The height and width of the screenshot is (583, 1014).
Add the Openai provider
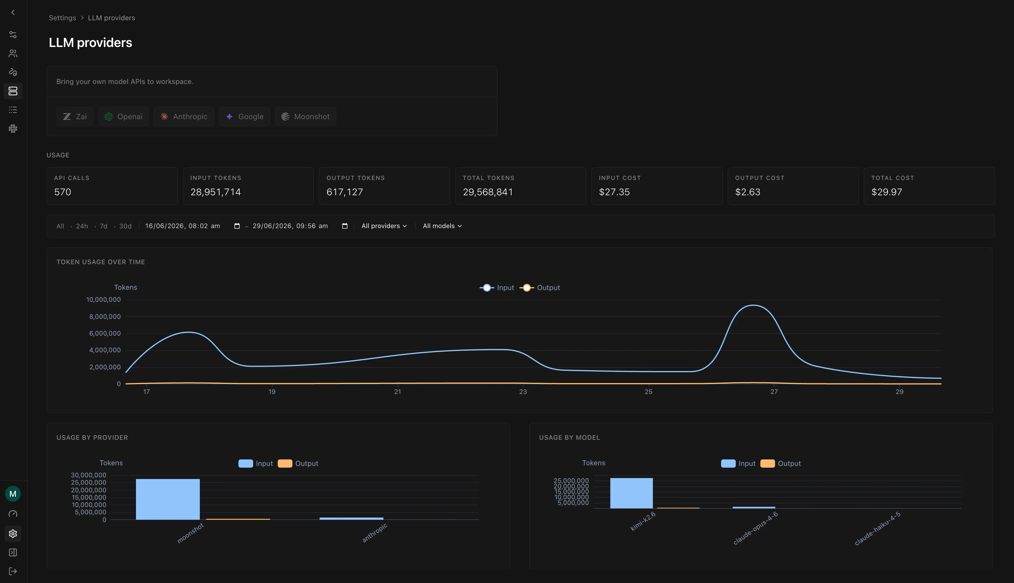tap(123, 117)
